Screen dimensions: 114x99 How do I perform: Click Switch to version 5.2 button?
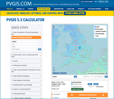77,89
